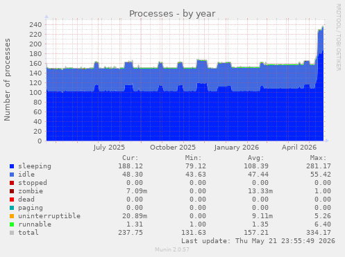Click the runnable legend color swatch
The height and width of the screenshot is (257, 345).
tap(12, 224)
